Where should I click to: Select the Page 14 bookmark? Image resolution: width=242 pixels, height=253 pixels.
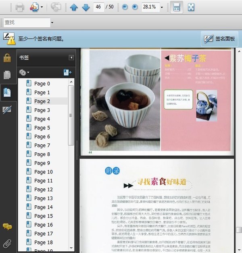pyautogui.click(x=43, y=207)
